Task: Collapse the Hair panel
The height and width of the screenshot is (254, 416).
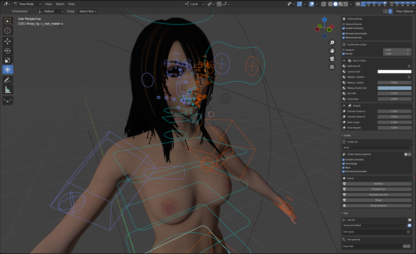Action: 342,213
